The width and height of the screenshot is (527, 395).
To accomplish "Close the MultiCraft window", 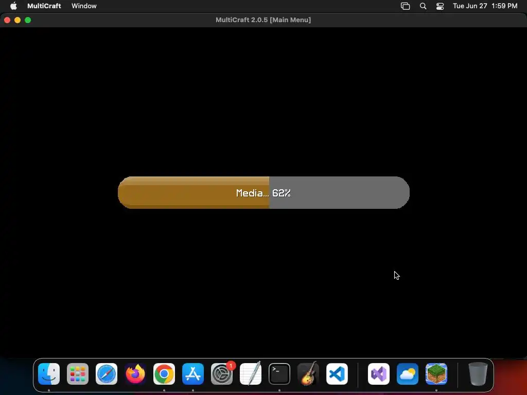I will point(7,20).
